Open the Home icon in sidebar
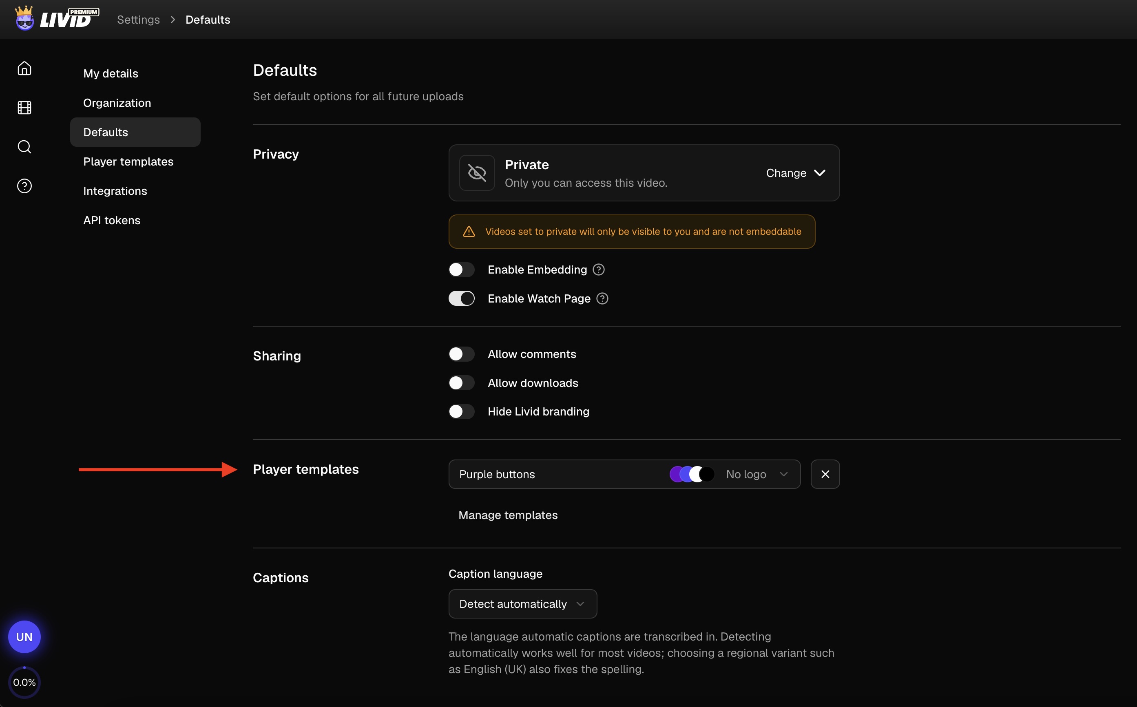The height and width of the screenshot is (707, 1137). [24, 68]
